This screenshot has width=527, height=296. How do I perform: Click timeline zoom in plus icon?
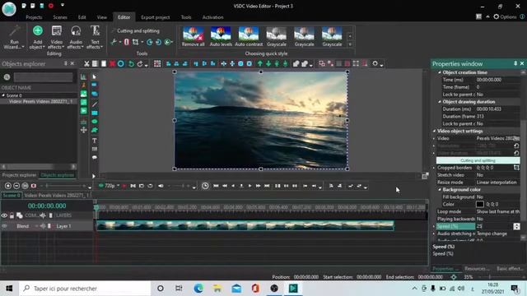(8, 186)
